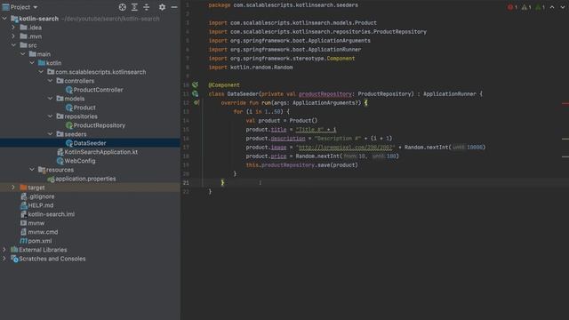This screenshot has width=569, height=320.
Task: Collapse the kotlin source folder
Action: pyautogui.click(x=32, y=63)
